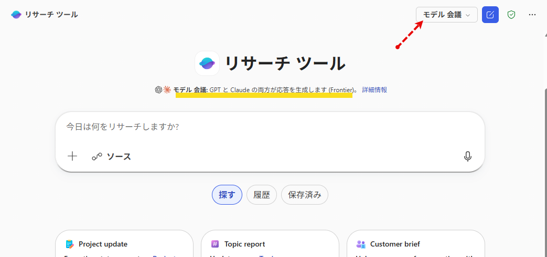Choose the Project update template card

tap(124, 244)
